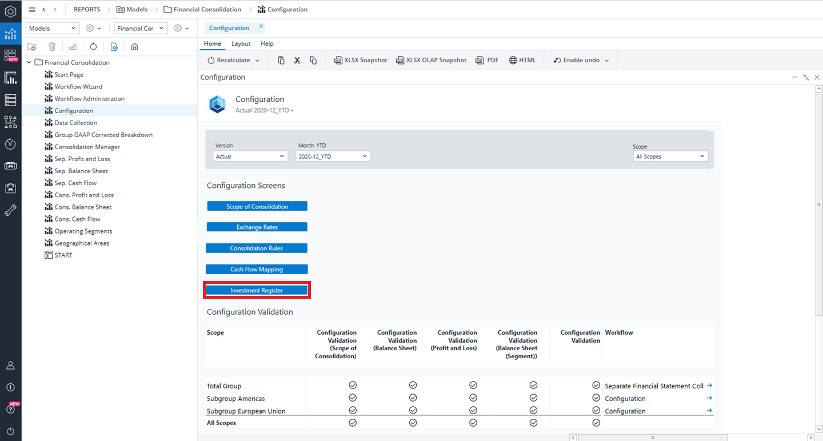Collapse the Financial Consolidation tree folder
Screen dimensions: 823x441
point(29,62)
